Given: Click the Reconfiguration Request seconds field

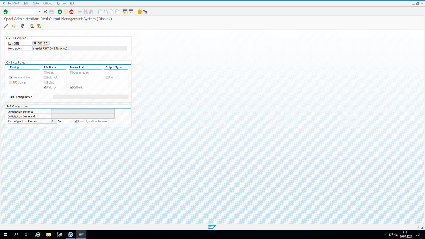Looking at the screenshot, I should coord(54,121).
